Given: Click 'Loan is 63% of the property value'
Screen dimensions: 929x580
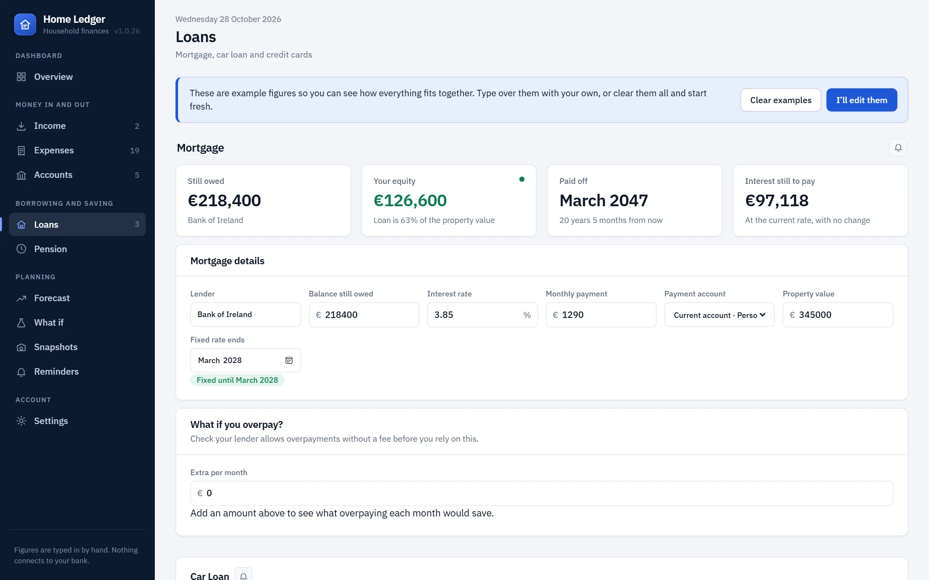Looking at the screenshot, I should 434,220.
